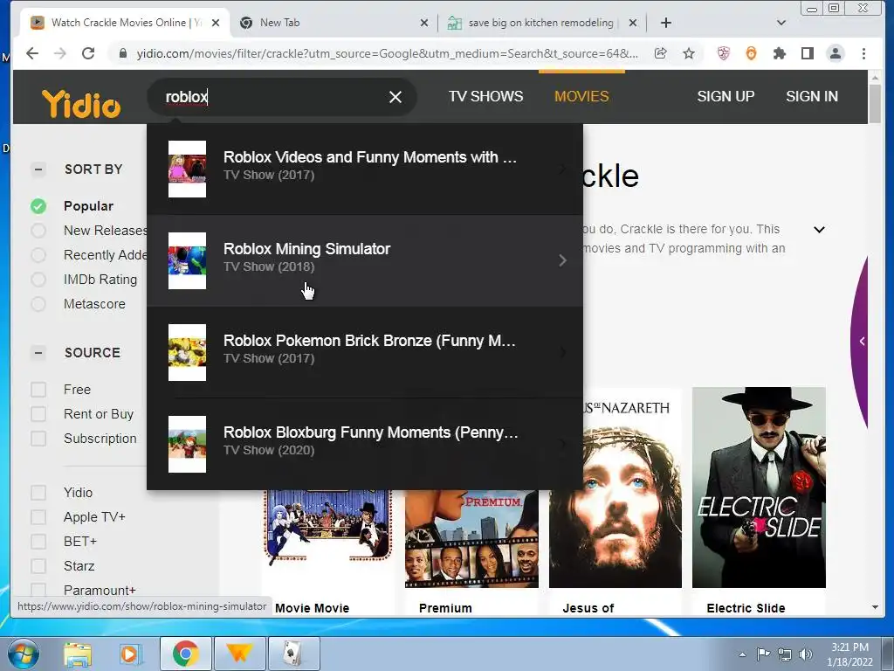
Task: Check the Subscription filter
Action: [38, 439]
